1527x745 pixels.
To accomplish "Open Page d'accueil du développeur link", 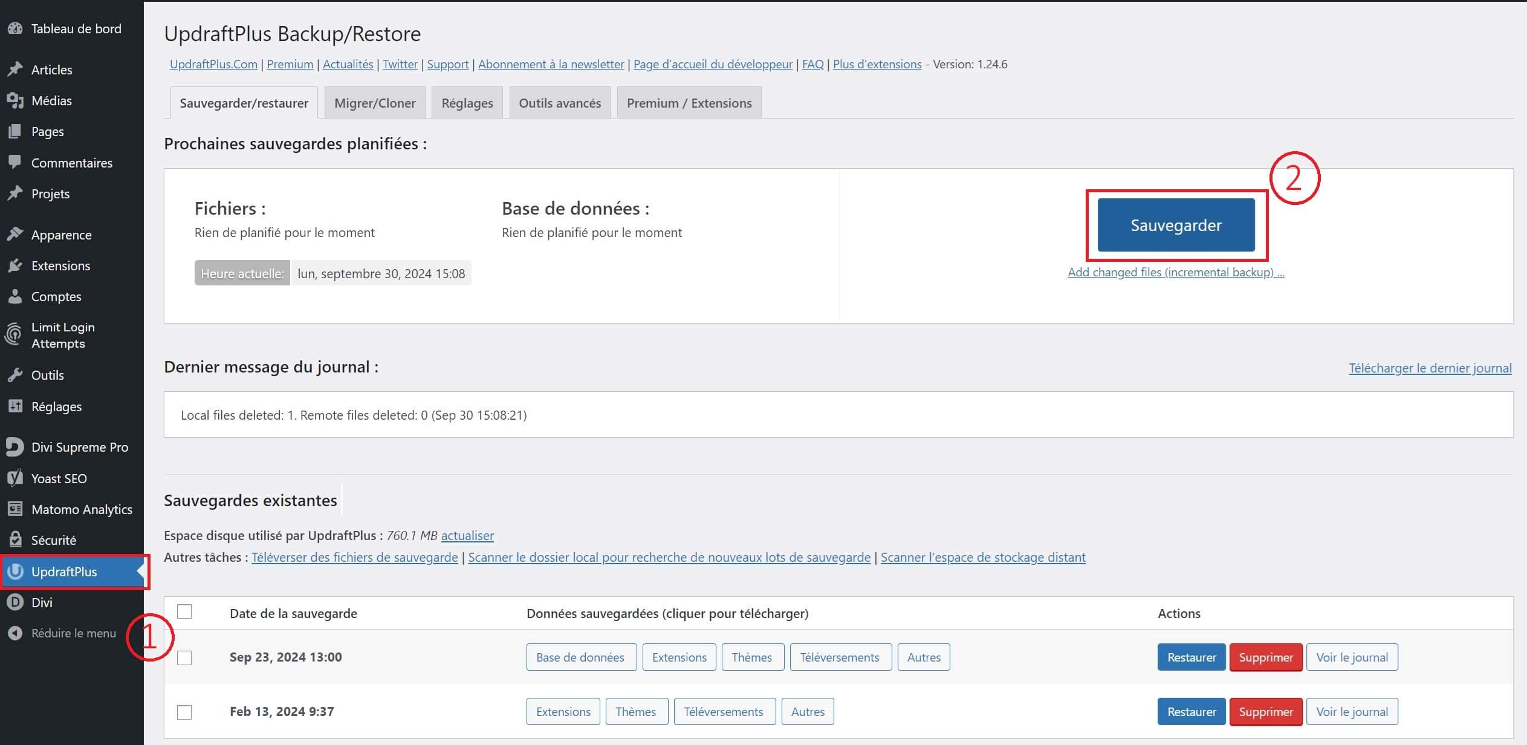I will click(x=713, y=64).
